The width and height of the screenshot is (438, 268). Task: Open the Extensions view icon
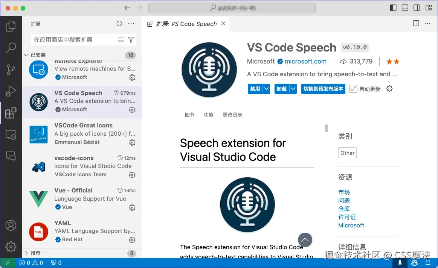click(x=11, y=113)
